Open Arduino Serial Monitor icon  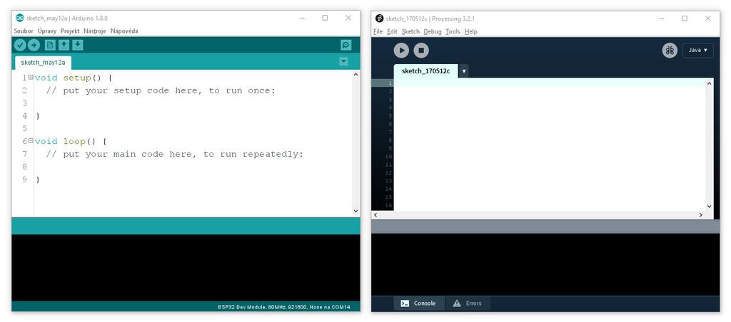[x=346, y=45]
